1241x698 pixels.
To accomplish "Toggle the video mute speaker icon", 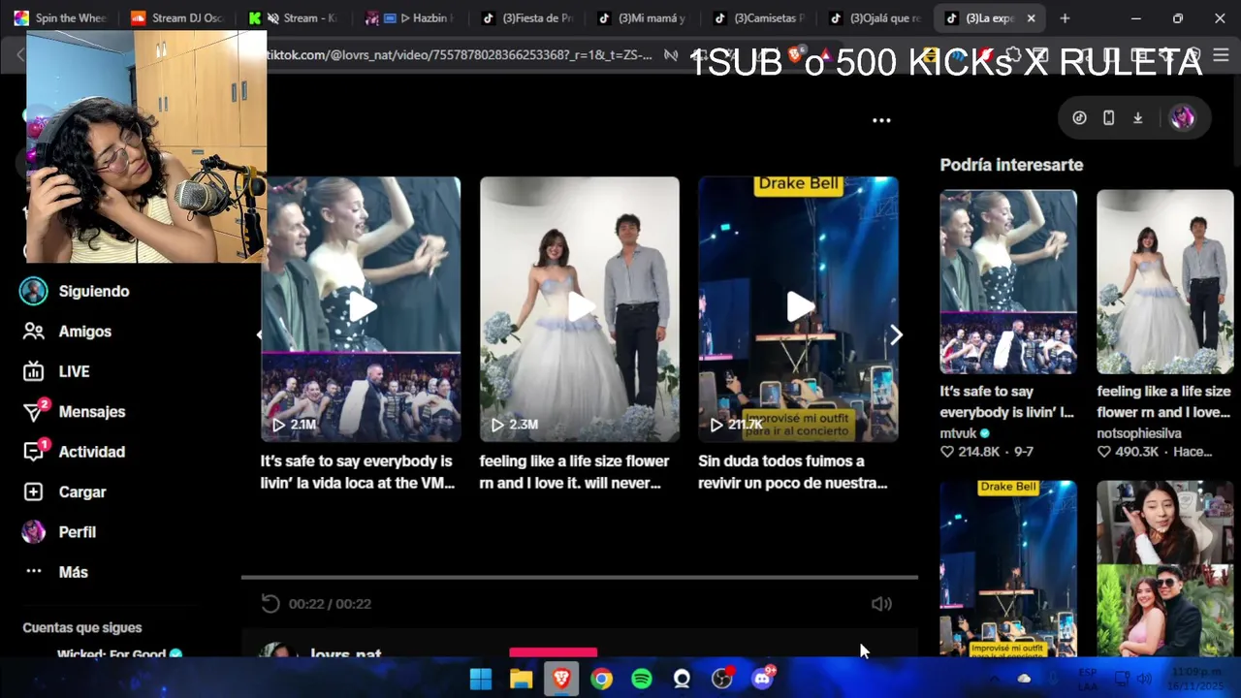I will [x=881, y=603].
